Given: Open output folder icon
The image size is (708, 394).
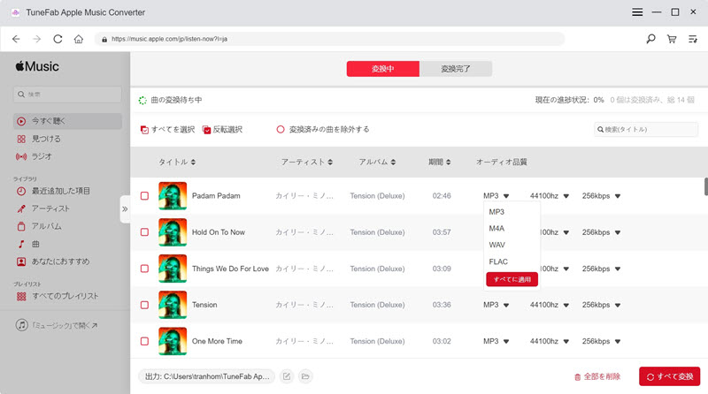Looking at the screenshot, I should click(305, 376).
